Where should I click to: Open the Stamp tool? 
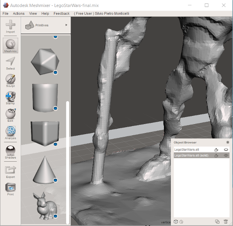point(10,98)
